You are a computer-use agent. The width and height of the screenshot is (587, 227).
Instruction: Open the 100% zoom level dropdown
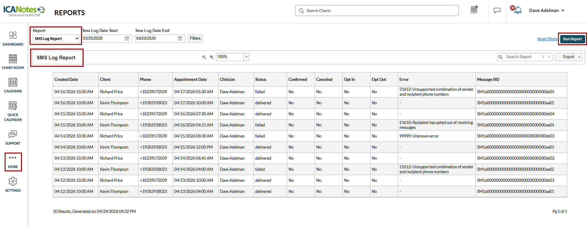tap(246, 57)
